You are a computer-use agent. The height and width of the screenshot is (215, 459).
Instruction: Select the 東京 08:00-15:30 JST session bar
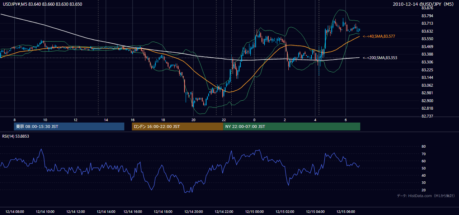point(69,126)
